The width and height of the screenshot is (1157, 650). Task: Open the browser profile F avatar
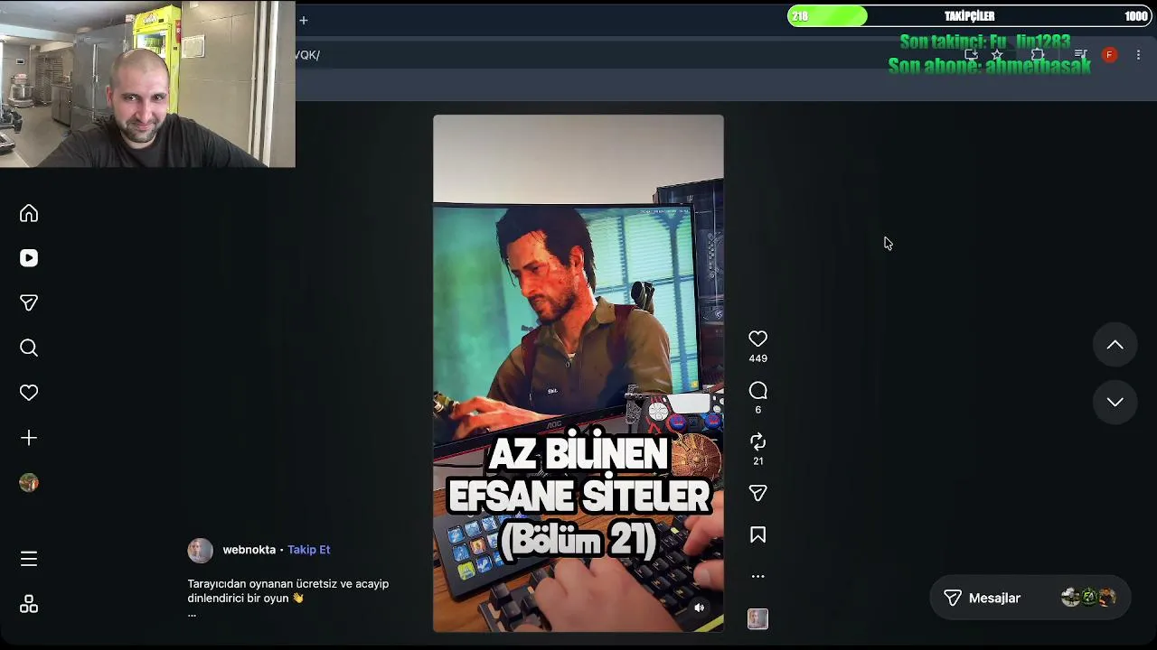tap(1109, 55)
